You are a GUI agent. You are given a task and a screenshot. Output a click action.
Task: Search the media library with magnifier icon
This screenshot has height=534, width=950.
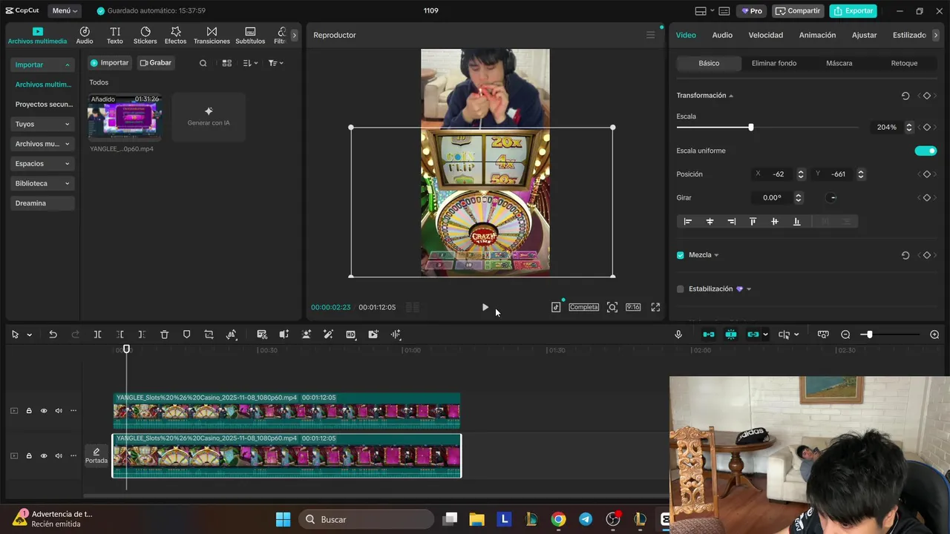pos(203,63)
